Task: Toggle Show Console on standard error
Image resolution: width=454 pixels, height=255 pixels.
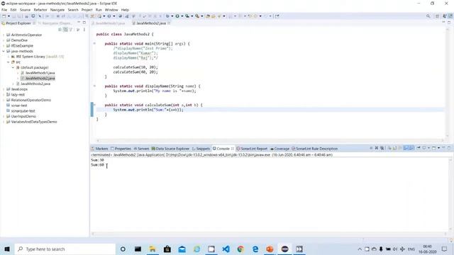Action: 411,148
